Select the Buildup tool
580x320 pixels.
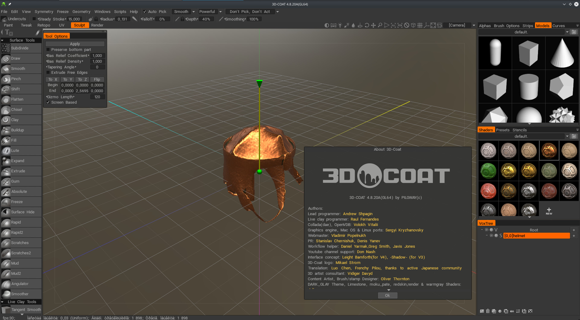pyautogui.click(x=21, y=130)
